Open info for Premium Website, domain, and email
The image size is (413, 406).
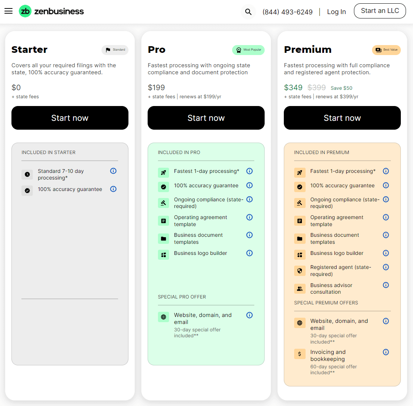click(x=386, y=321)
